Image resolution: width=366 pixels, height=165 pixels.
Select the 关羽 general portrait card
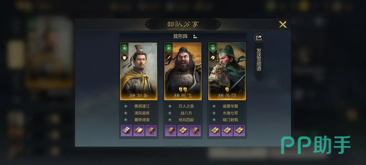(227, 71)
